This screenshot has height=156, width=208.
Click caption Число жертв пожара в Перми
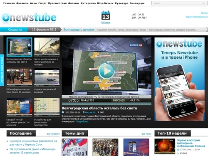pos(46,62)
